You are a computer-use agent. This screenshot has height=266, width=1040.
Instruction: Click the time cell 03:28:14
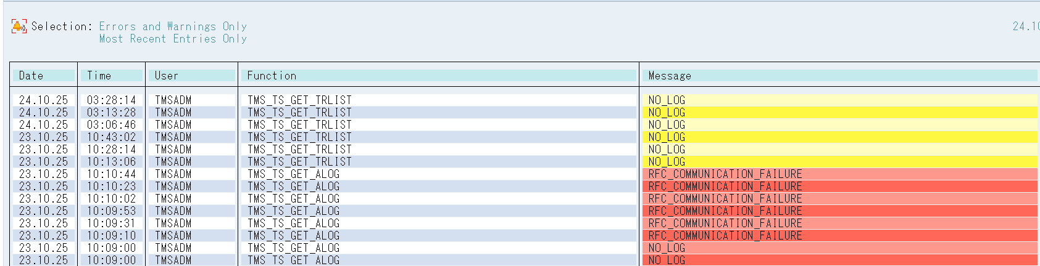tap(111, 100)
